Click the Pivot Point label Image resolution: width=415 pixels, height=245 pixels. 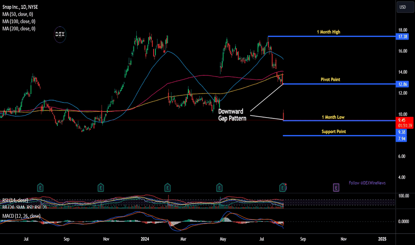[330, 79]
